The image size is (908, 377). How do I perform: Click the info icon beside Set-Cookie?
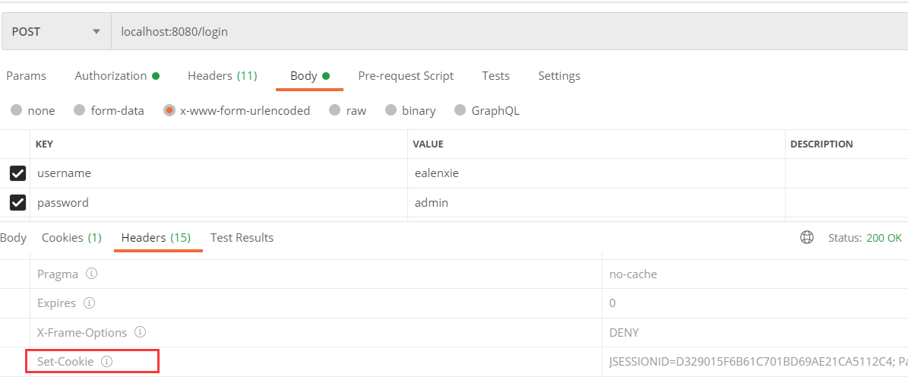pyautogui.click(x=106, y=362)
